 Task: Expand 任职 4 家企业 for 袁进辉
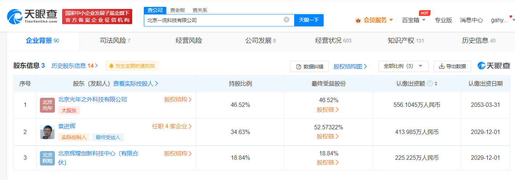pyautogui.click(x=172, y=126)
